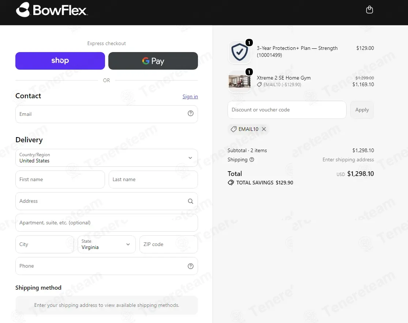Open the Protection Plan shield thumbnail

[239, 52]
